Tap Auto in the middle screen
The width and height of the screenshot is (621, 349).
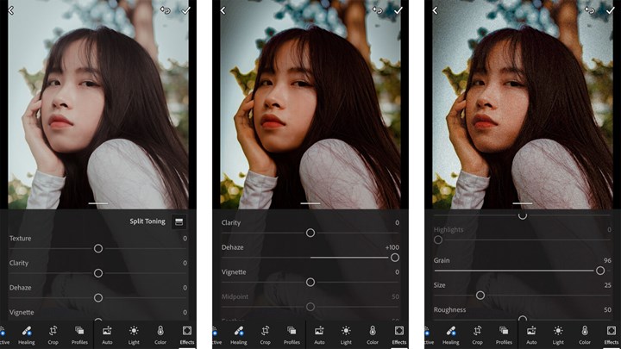point(320,334)
